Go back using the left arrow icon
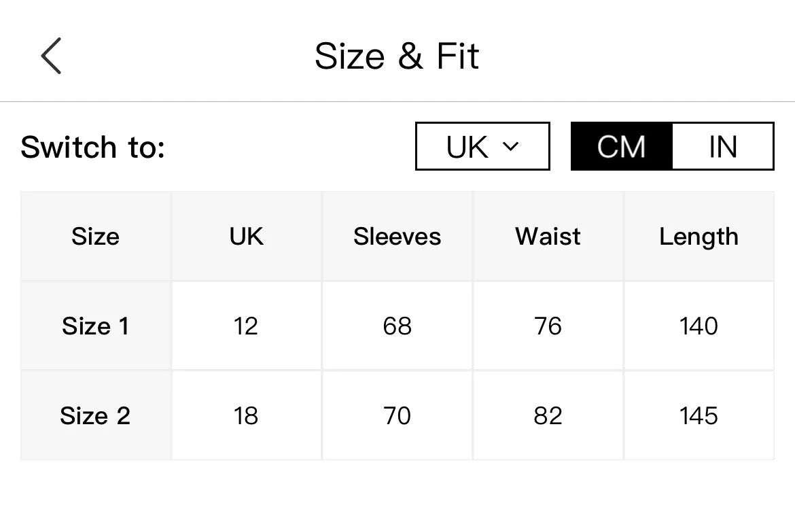Screen dimensions: 795x518 [51, 56]
